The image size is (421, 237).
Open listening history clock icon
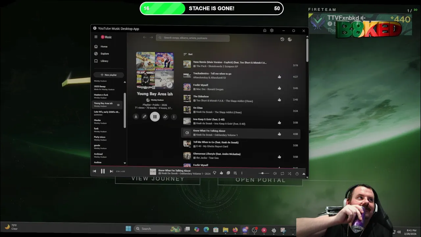[x=282, y=39]
